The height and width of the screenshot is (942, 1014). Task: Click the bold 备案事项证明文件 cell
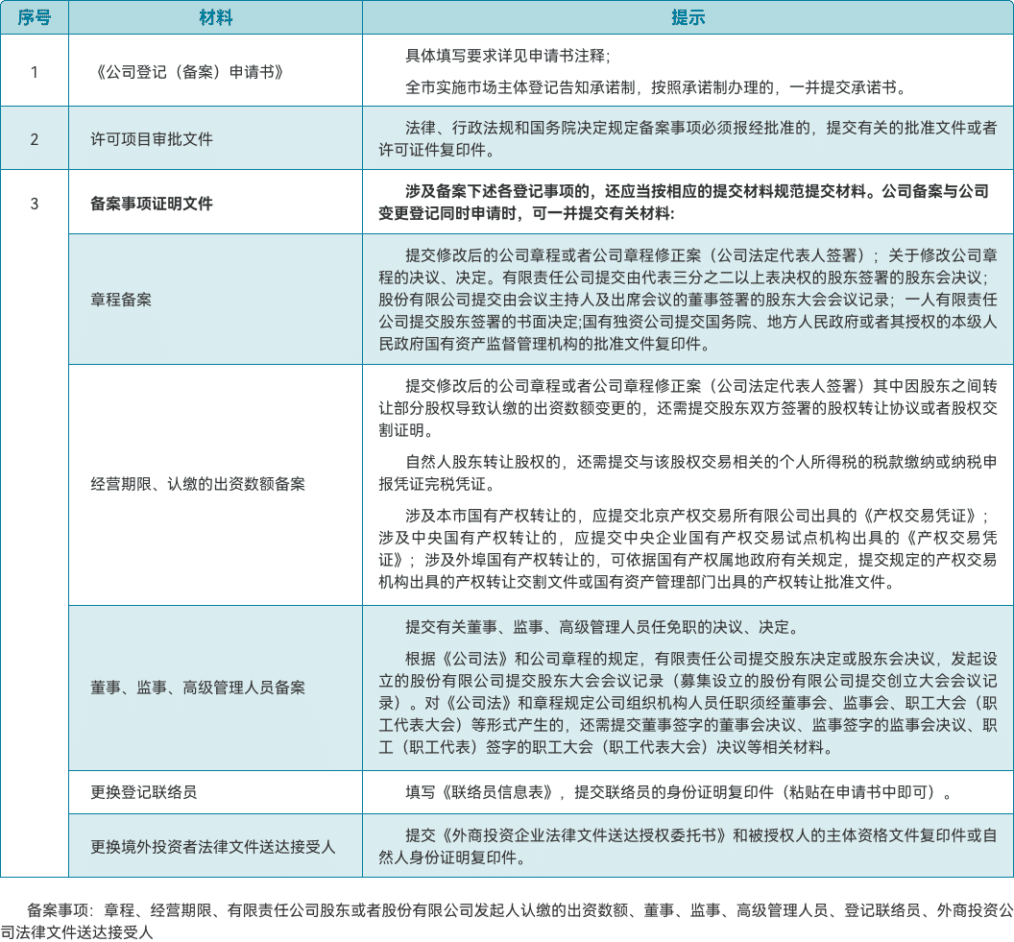point(152,204)
